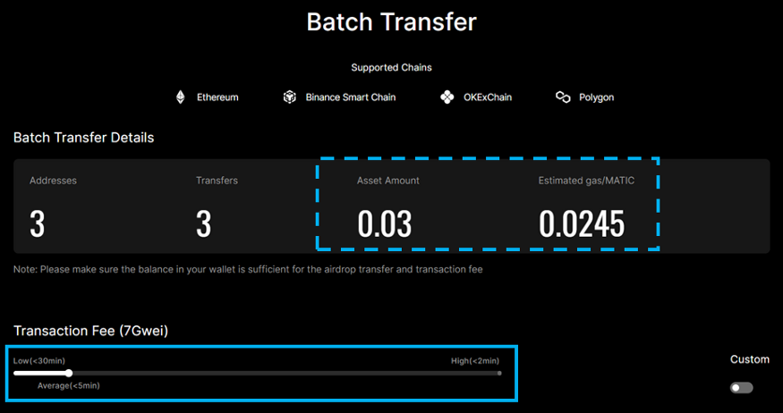Click the Estimated gas value 0.0245
Viewport: 783px width, 413px height.
(581, 224)
